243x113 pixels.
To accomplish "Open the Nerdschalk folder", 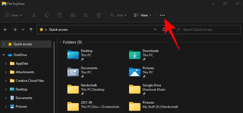I will pos(73,89).
